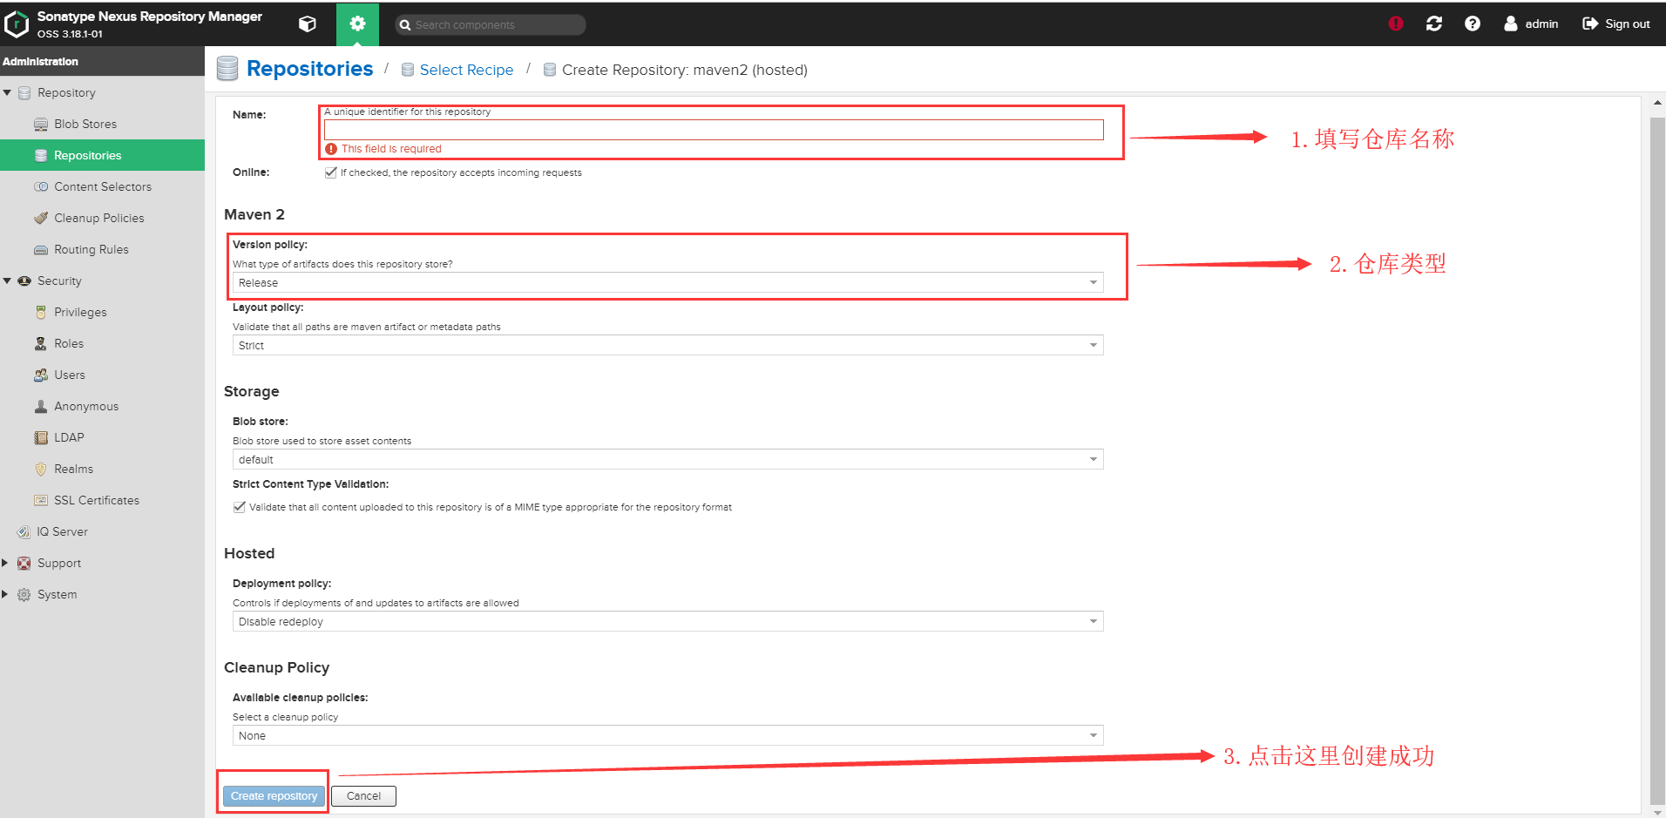Image resolution: width=1666 pixels, height=818 pixels.
Task: Expand the System tree arrow
Action: click(5, 595)
